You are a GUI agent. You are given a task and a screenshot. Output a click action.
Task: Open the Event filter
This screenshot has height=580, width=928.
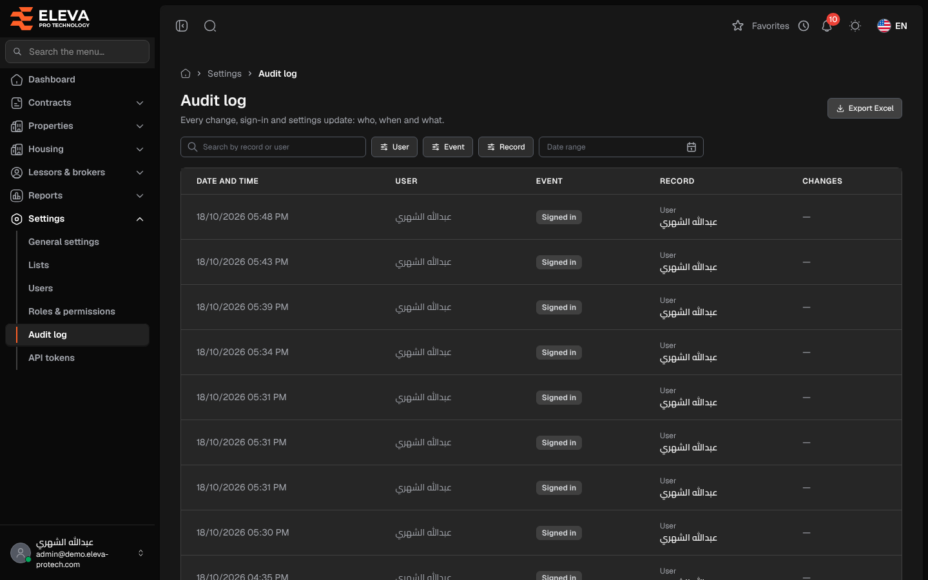[448, 147]
